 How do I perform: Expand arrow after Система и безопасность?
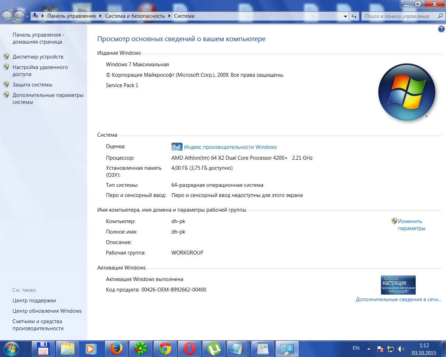coord(169,16)
